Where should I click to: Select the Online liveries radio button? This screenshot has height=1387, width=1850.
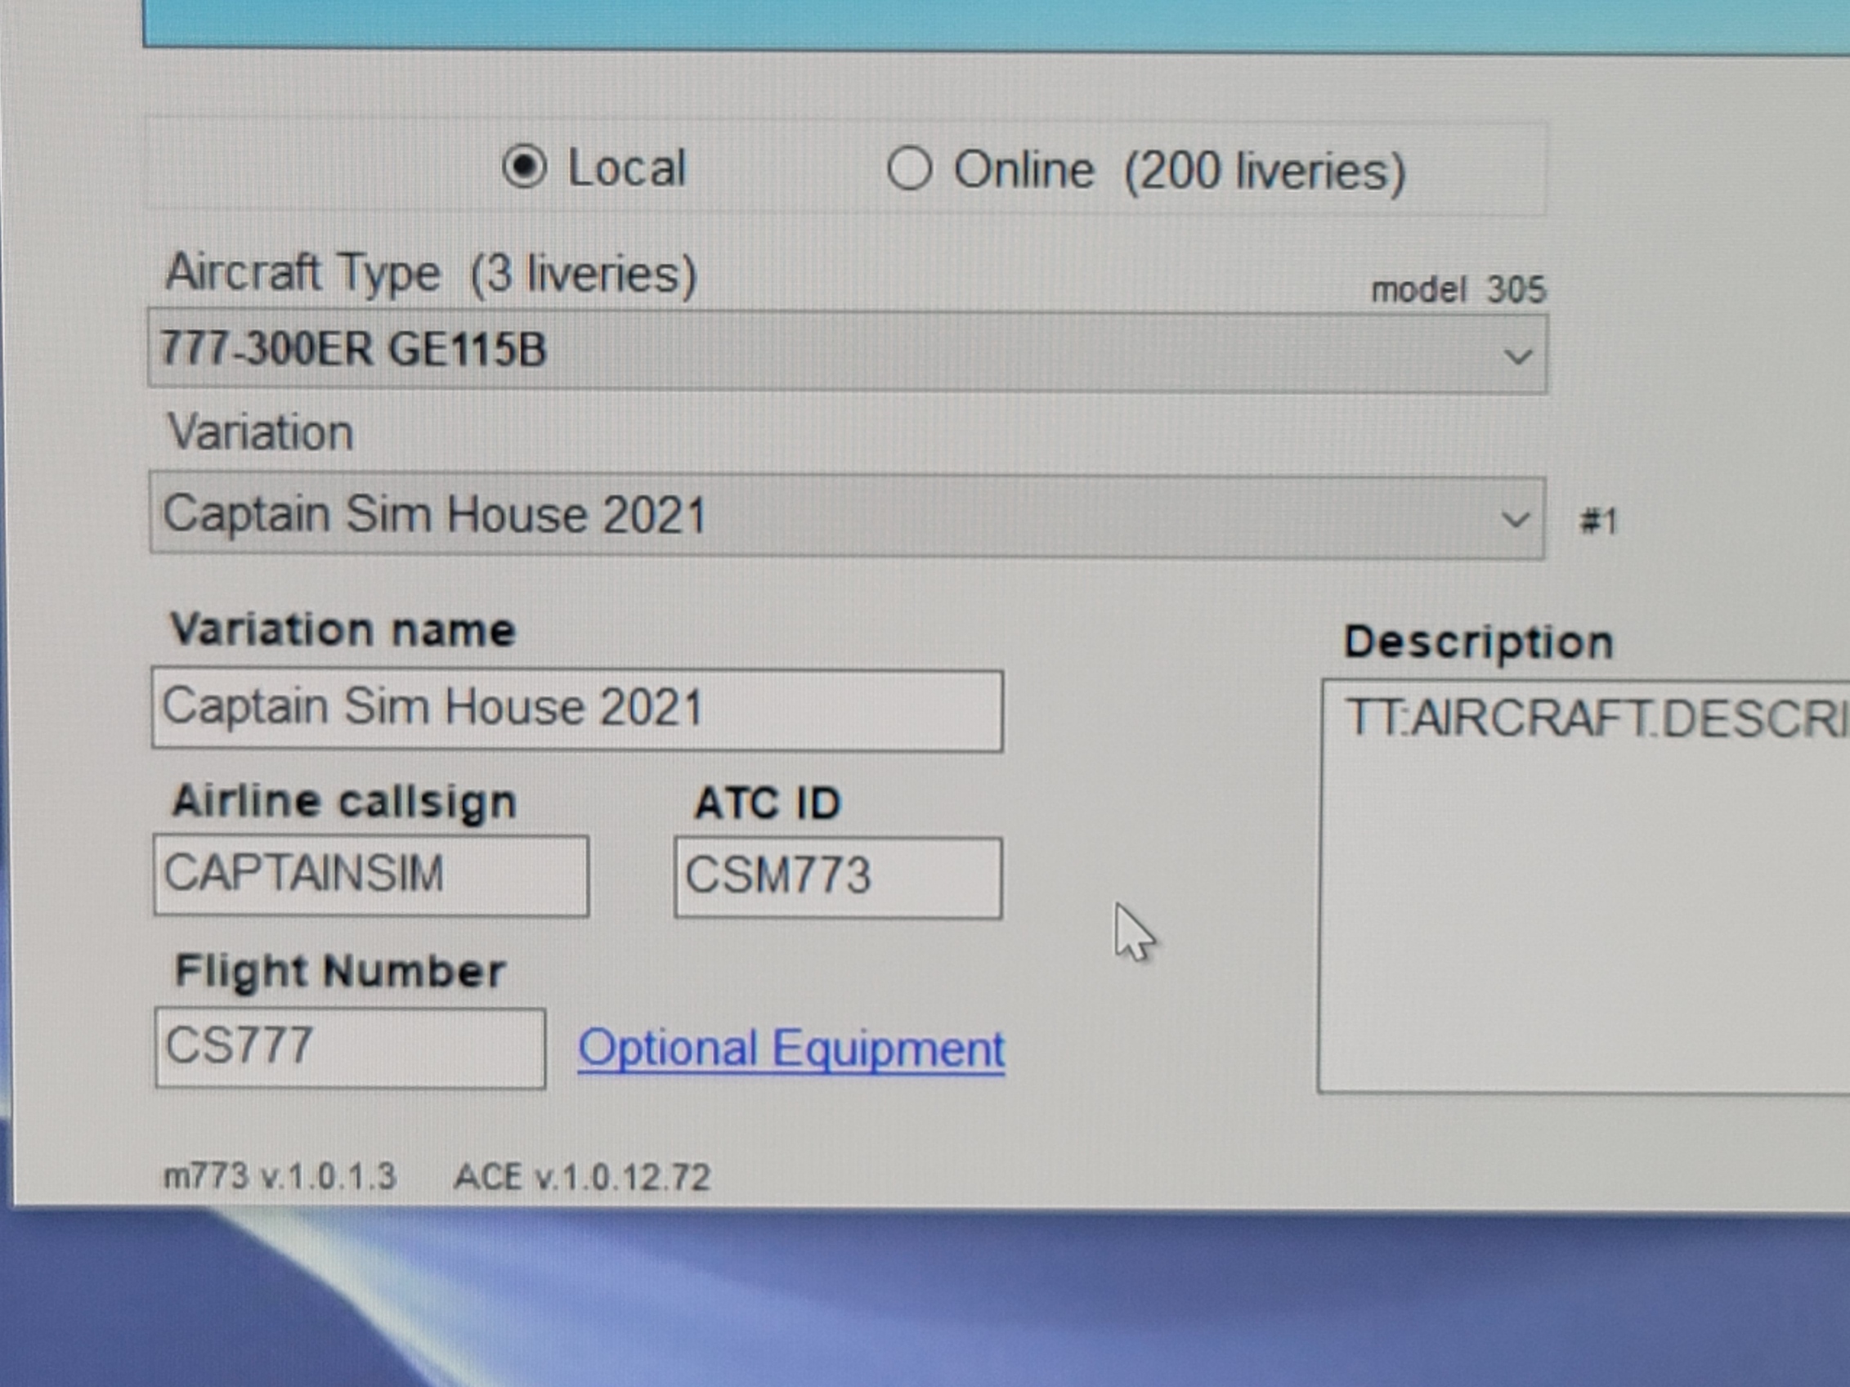coord(909,170)
